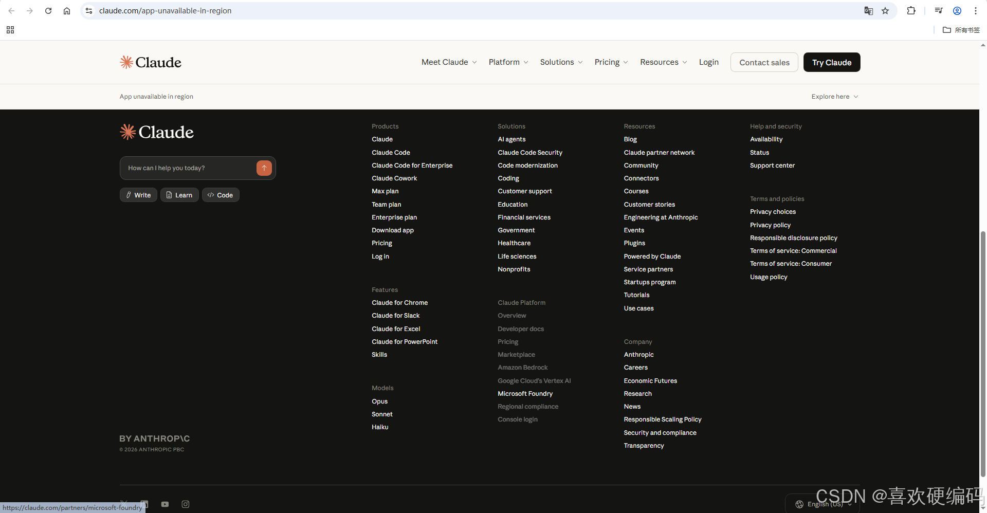Click the Contact sales button

(x=764, y=62)
